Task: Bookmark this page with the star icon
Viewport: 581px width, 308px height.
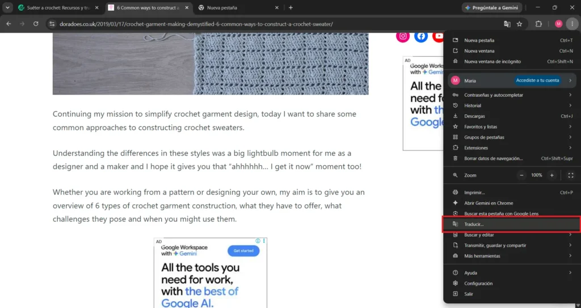Action: click(x=520, y=24)
